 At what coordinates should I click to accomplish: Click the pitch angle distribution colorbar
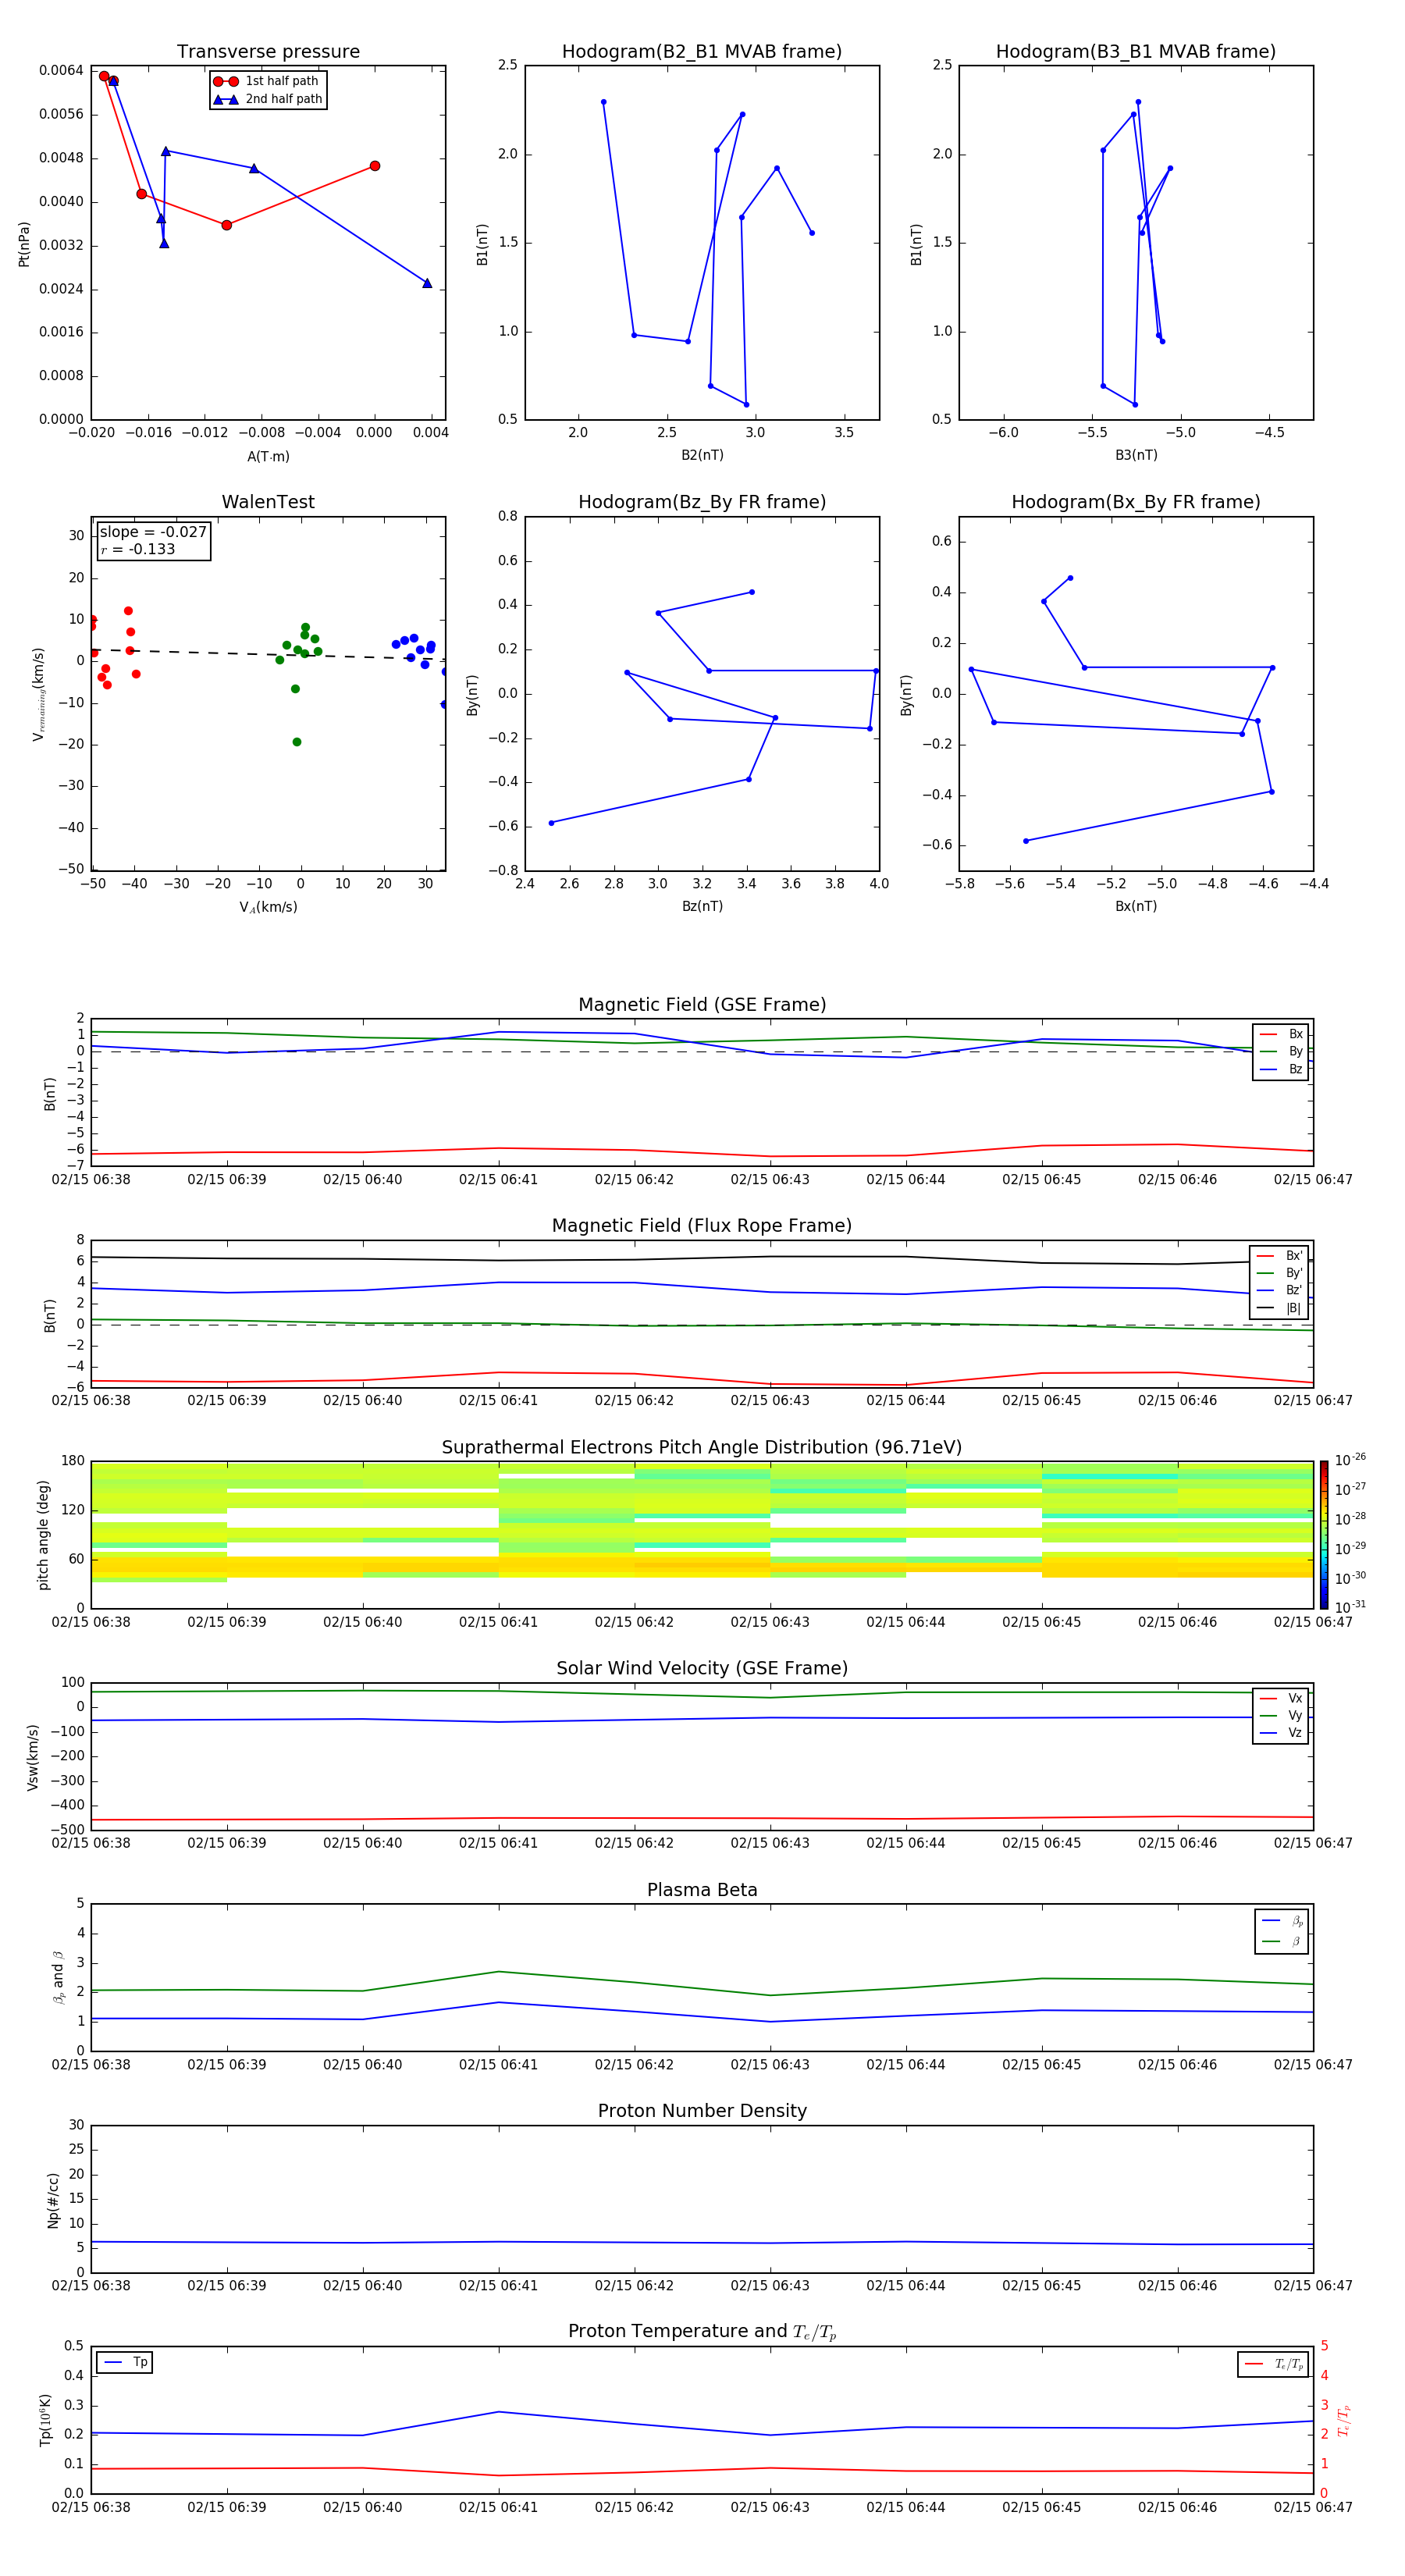[1323, 1534]
